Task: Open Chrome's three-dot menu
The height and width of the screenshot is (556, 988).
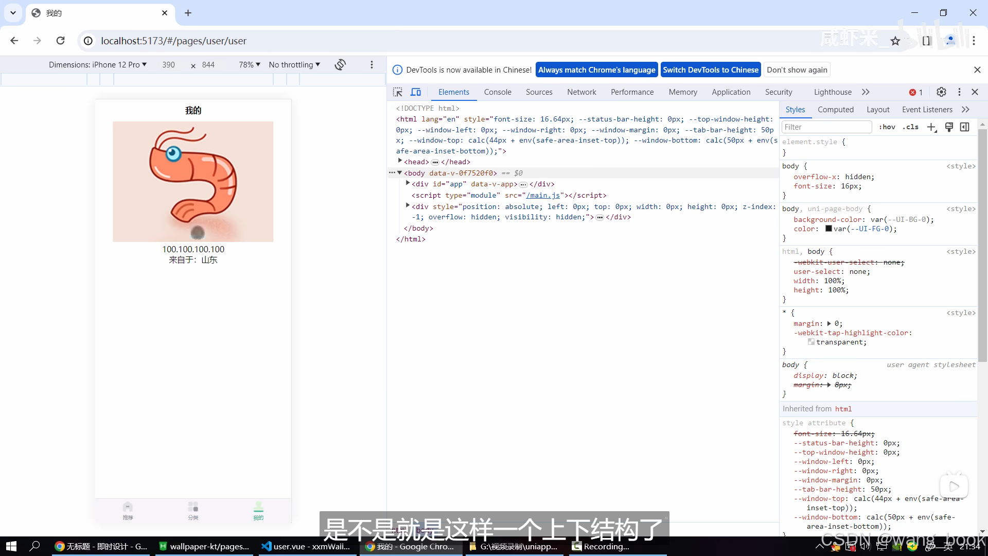Action: (974, 41)
